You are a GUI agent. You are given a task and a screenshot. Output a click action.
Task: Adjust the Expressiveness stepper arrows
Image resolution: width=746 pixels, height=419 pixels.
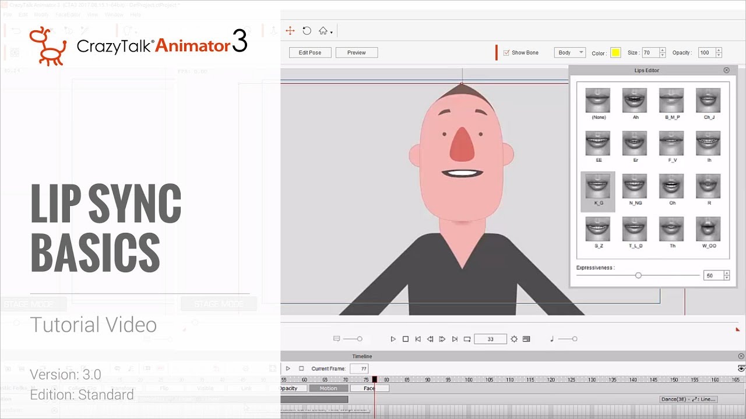click(x=727, y=276)
